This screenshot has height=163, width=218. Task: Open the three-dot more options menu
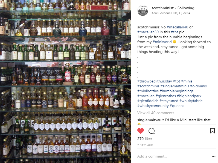(x=214, y=157)
